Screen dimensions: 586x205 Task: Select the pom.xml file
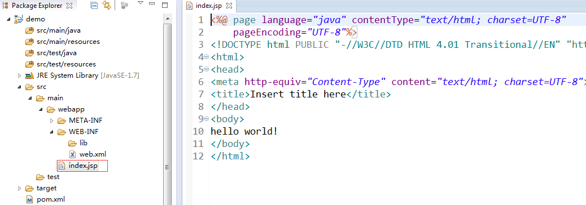pyautogui.click(x=51, y=199)
